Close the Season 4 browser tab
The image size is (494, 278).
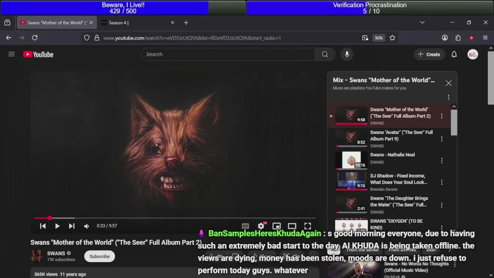tap(173, 23)
